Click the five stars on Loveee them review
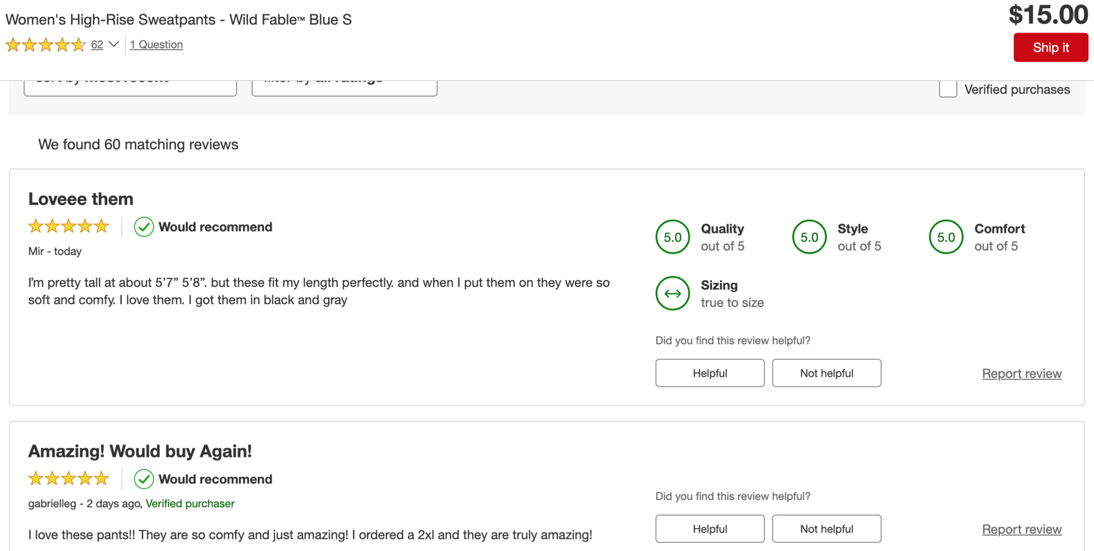 [68, 227]
